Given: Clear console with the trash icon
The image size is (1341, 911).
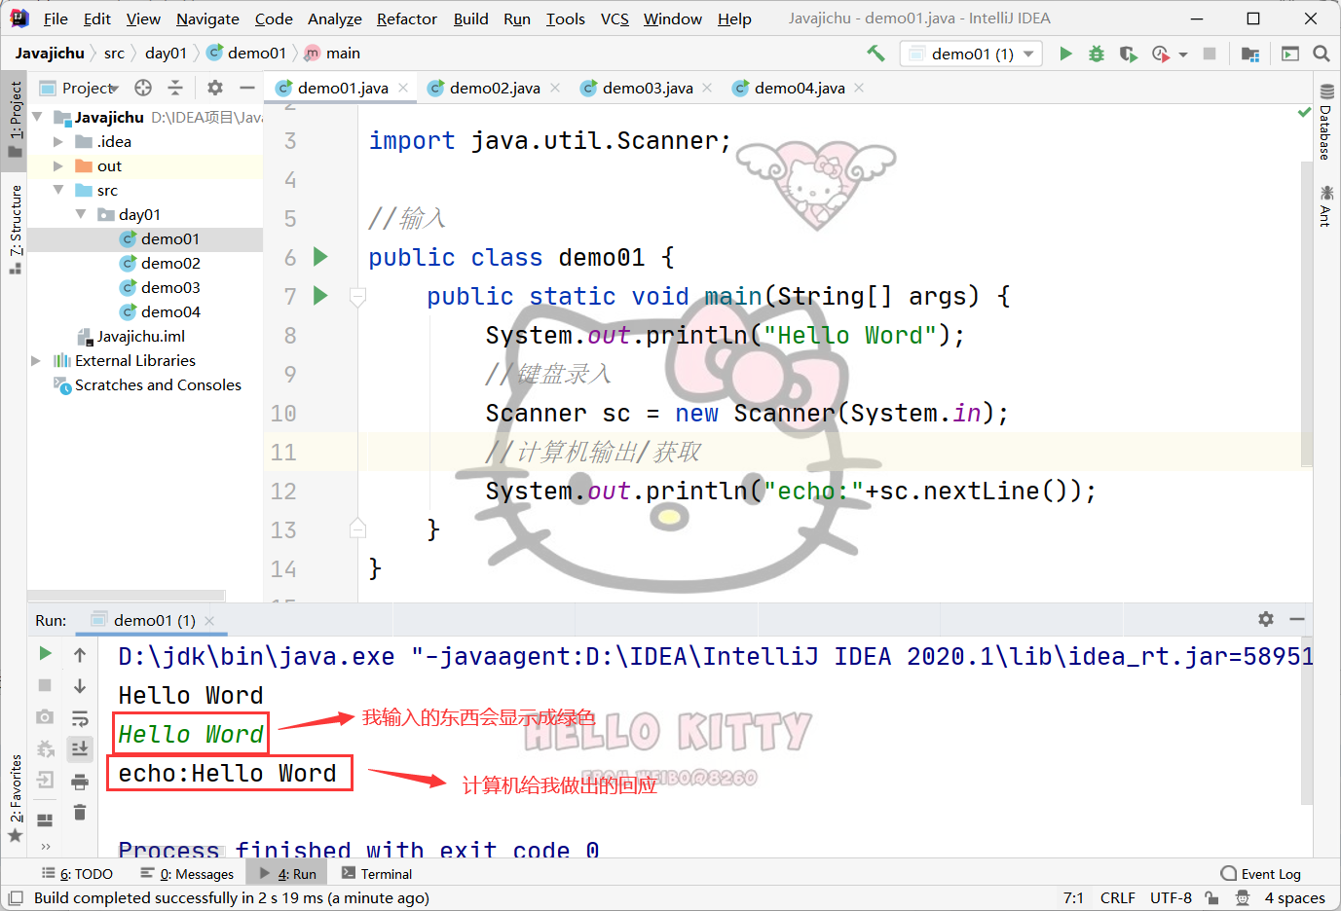Looking at the screenshot, I should [x=80, y=812].
